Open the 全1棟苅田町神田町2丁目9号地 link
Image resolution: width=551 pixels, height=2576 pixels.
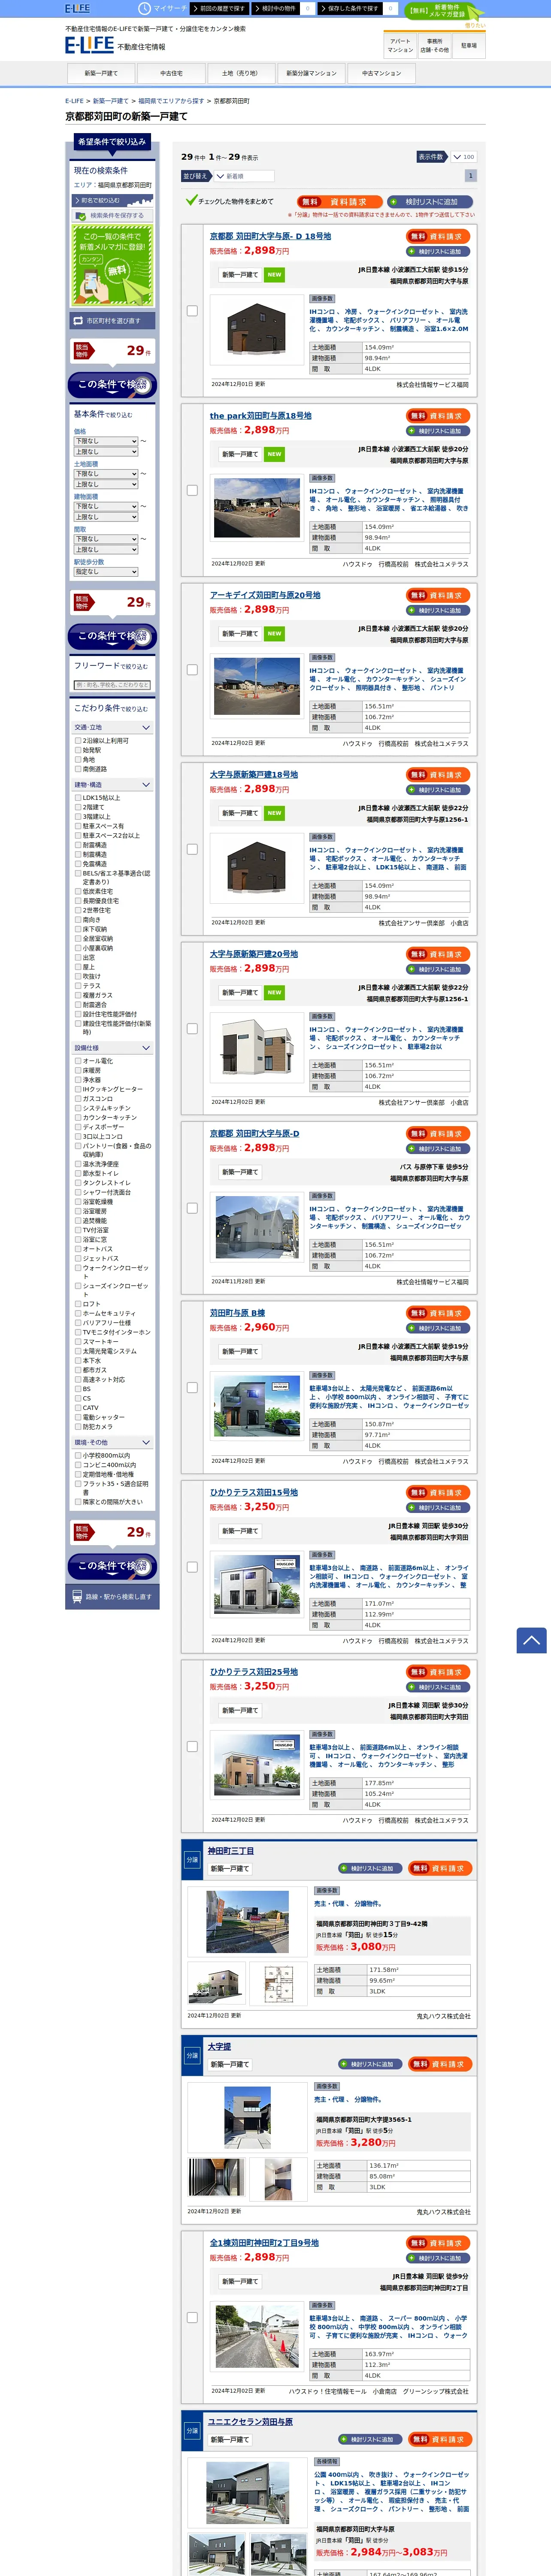point(264,2243)
